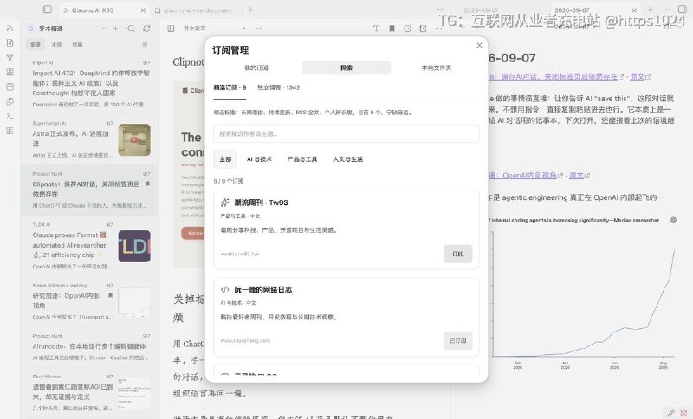Open the Gary Marcus article on AGI
693x419 pixels.
pos(91,392)
